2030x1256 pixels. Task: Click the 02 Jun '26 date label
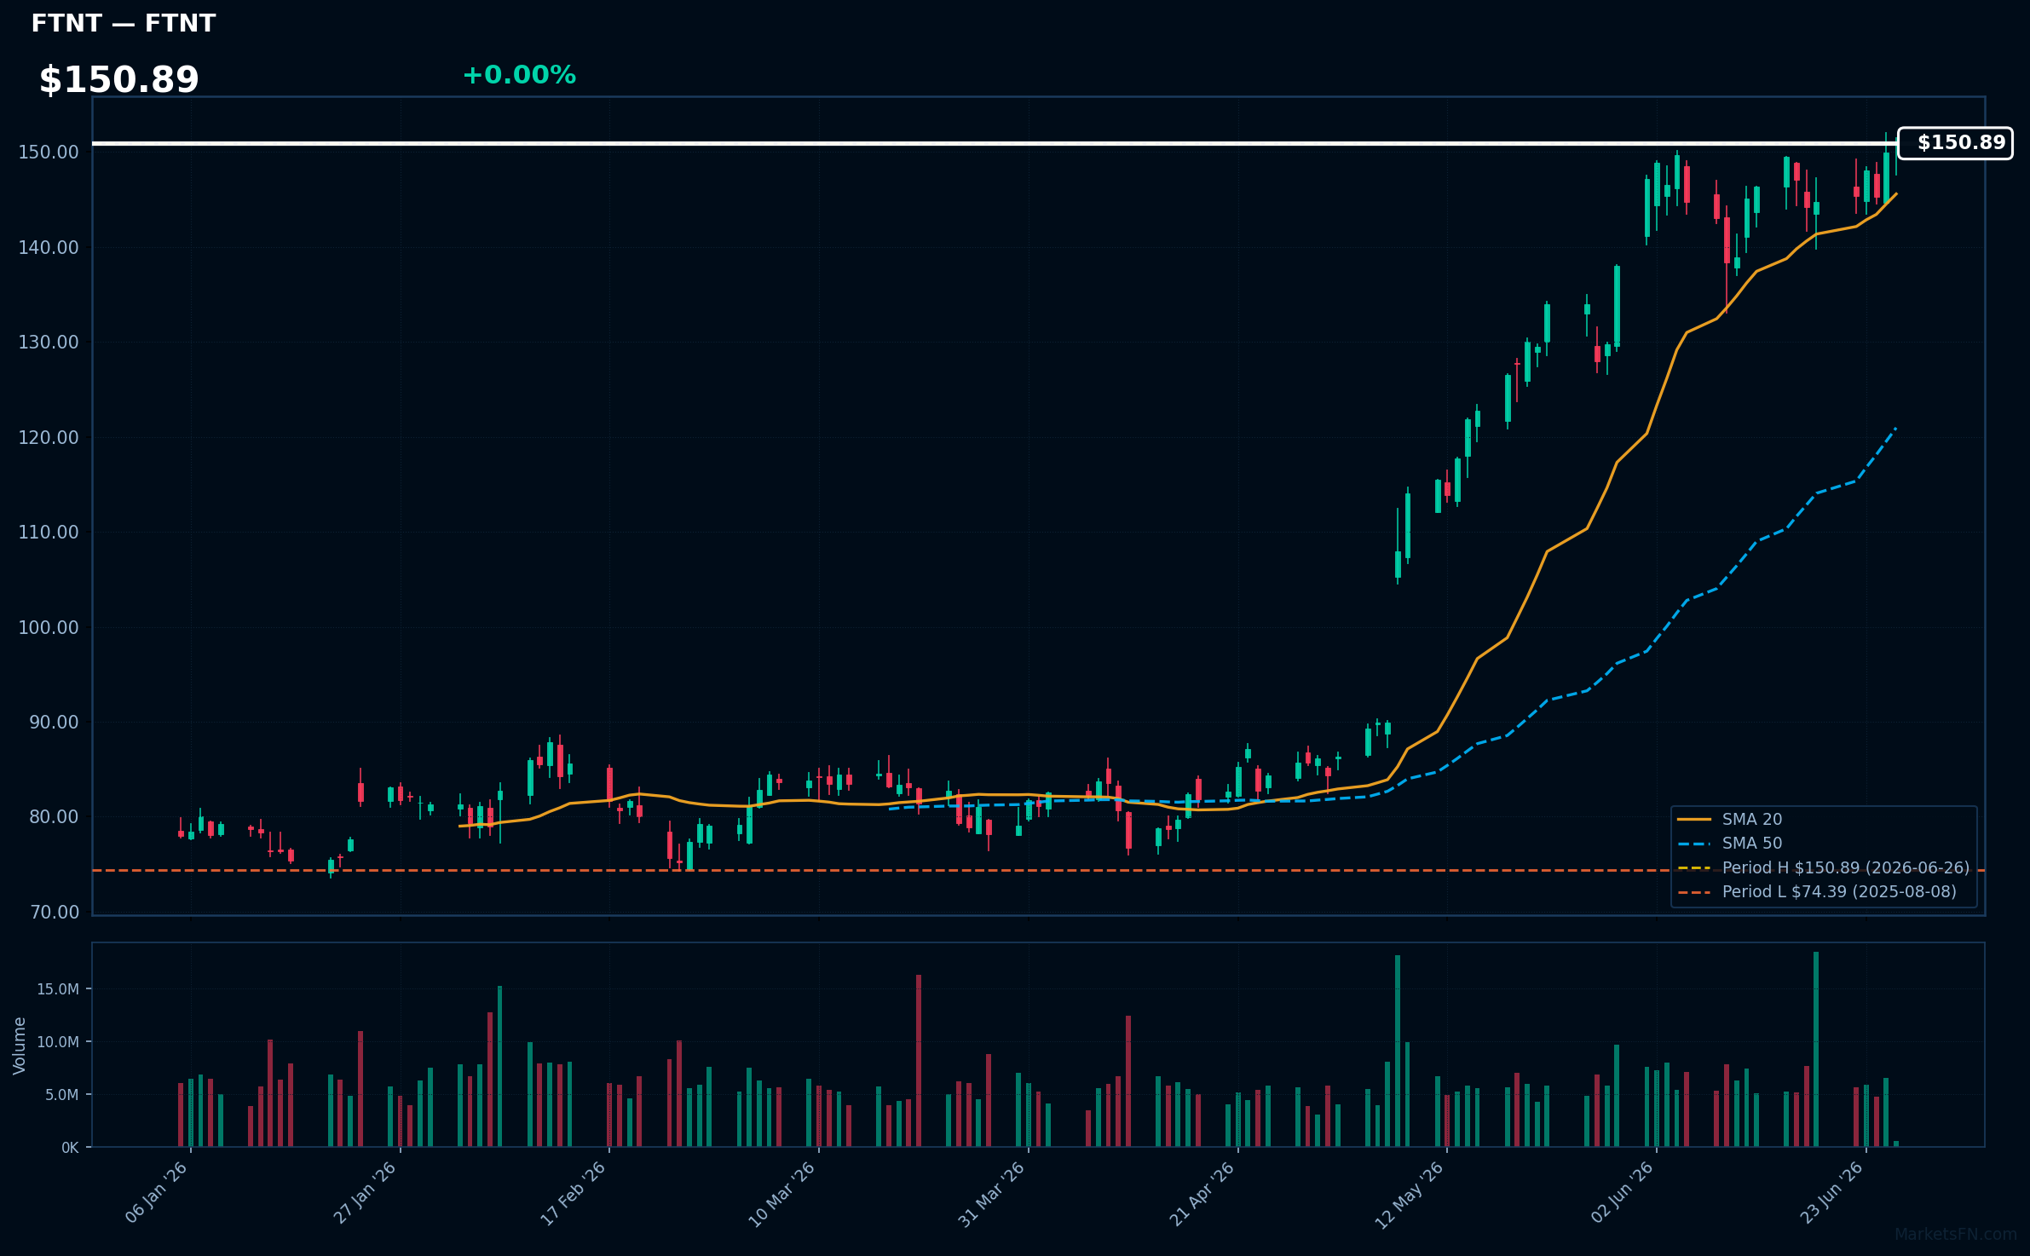click(x=1622, y=1193)
